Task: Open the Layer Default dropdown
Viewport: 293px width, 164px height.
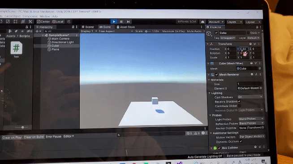Action: pos(253,38)
